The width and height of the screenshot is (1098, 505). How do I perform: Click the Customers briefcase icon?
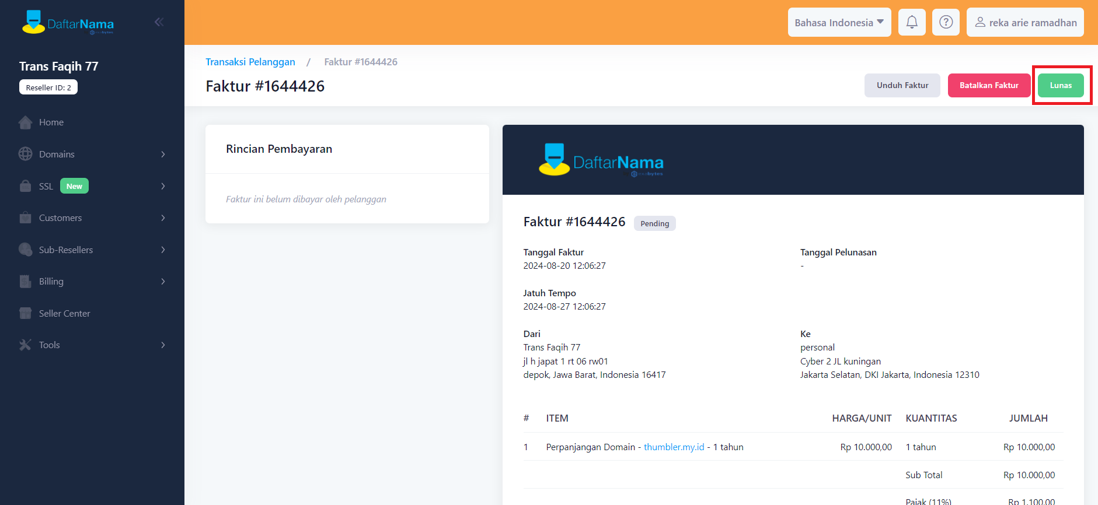(x=25, y=218)
